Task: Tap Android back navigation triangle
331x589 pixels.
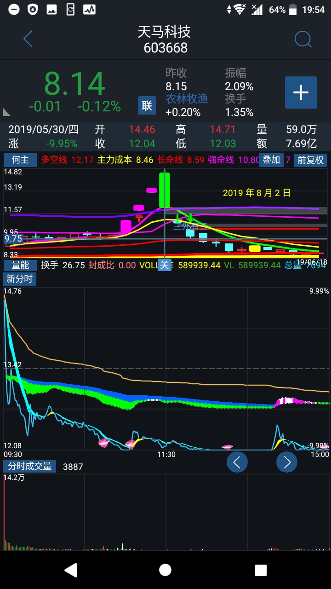Action: coord(70,570)
